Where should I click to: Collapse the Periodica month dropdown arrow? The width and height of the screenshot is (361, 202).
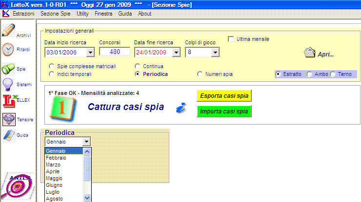86,142
